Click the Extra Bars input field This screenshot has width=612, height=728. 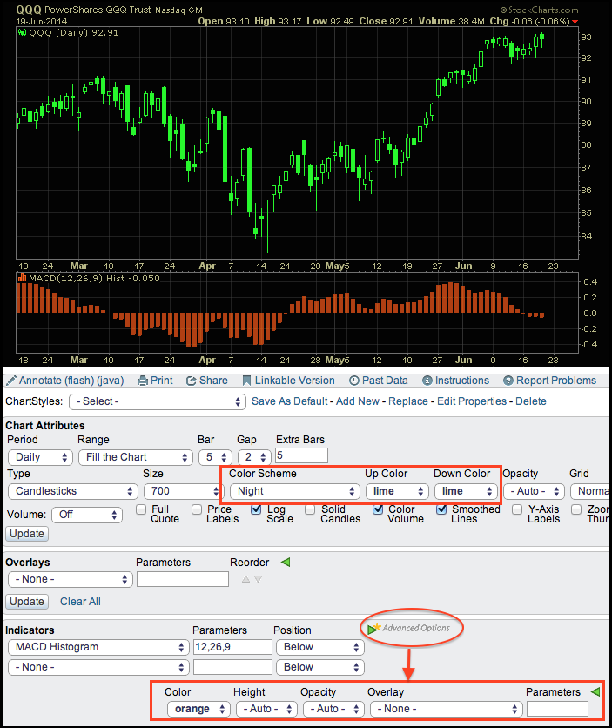(x=301, y=455)
